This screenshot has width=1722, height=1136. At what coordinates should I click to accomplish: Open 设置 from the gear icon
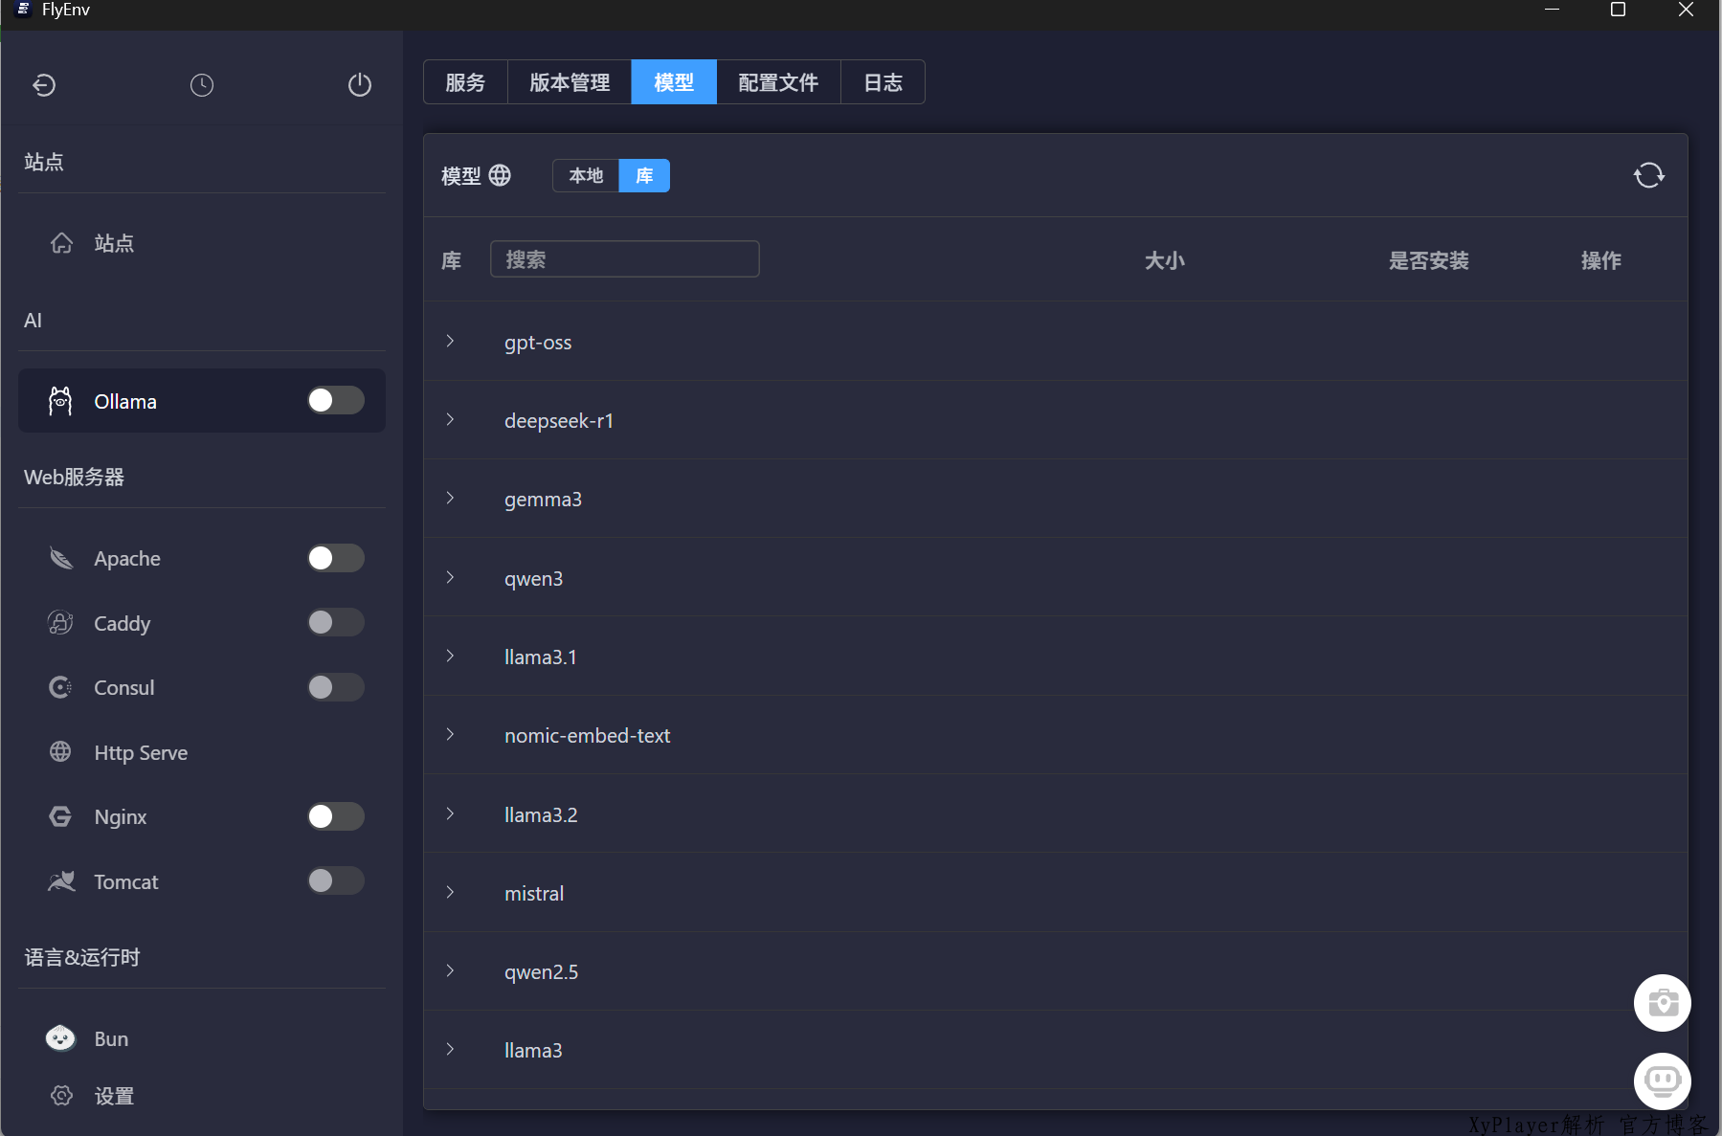coord(62,1096)
